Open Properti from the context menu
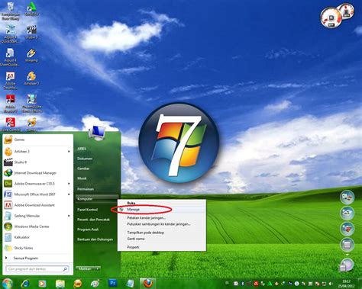 coord(162,247)
